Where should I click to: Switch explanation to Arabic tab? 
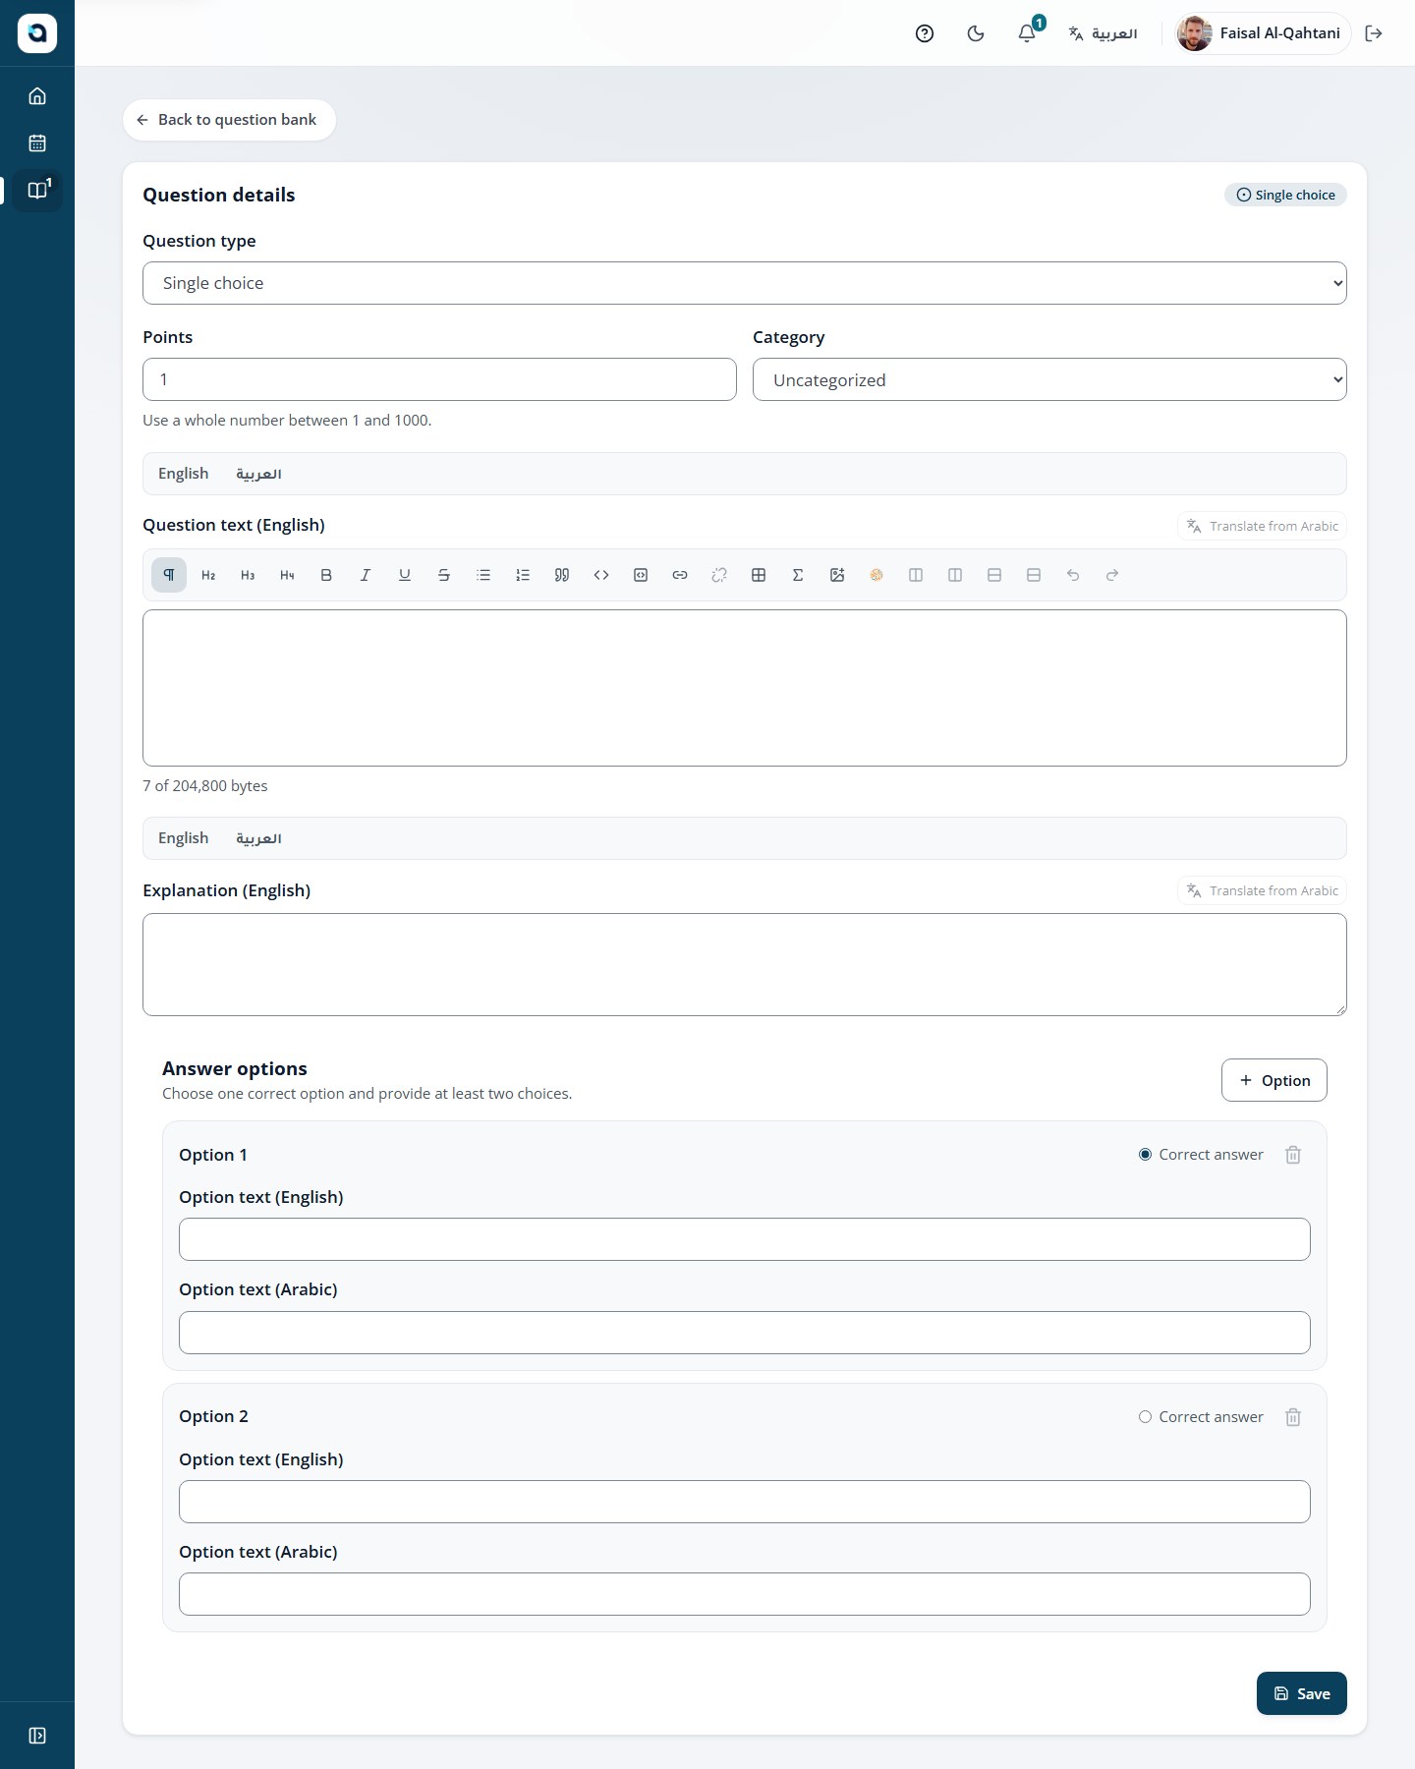(x=258, y=838)
